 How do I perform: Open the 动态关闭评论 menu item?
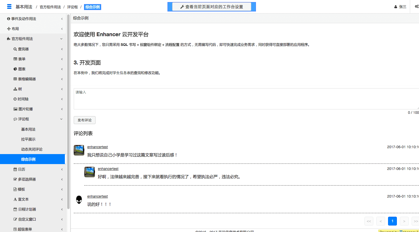tap(32, 149)
